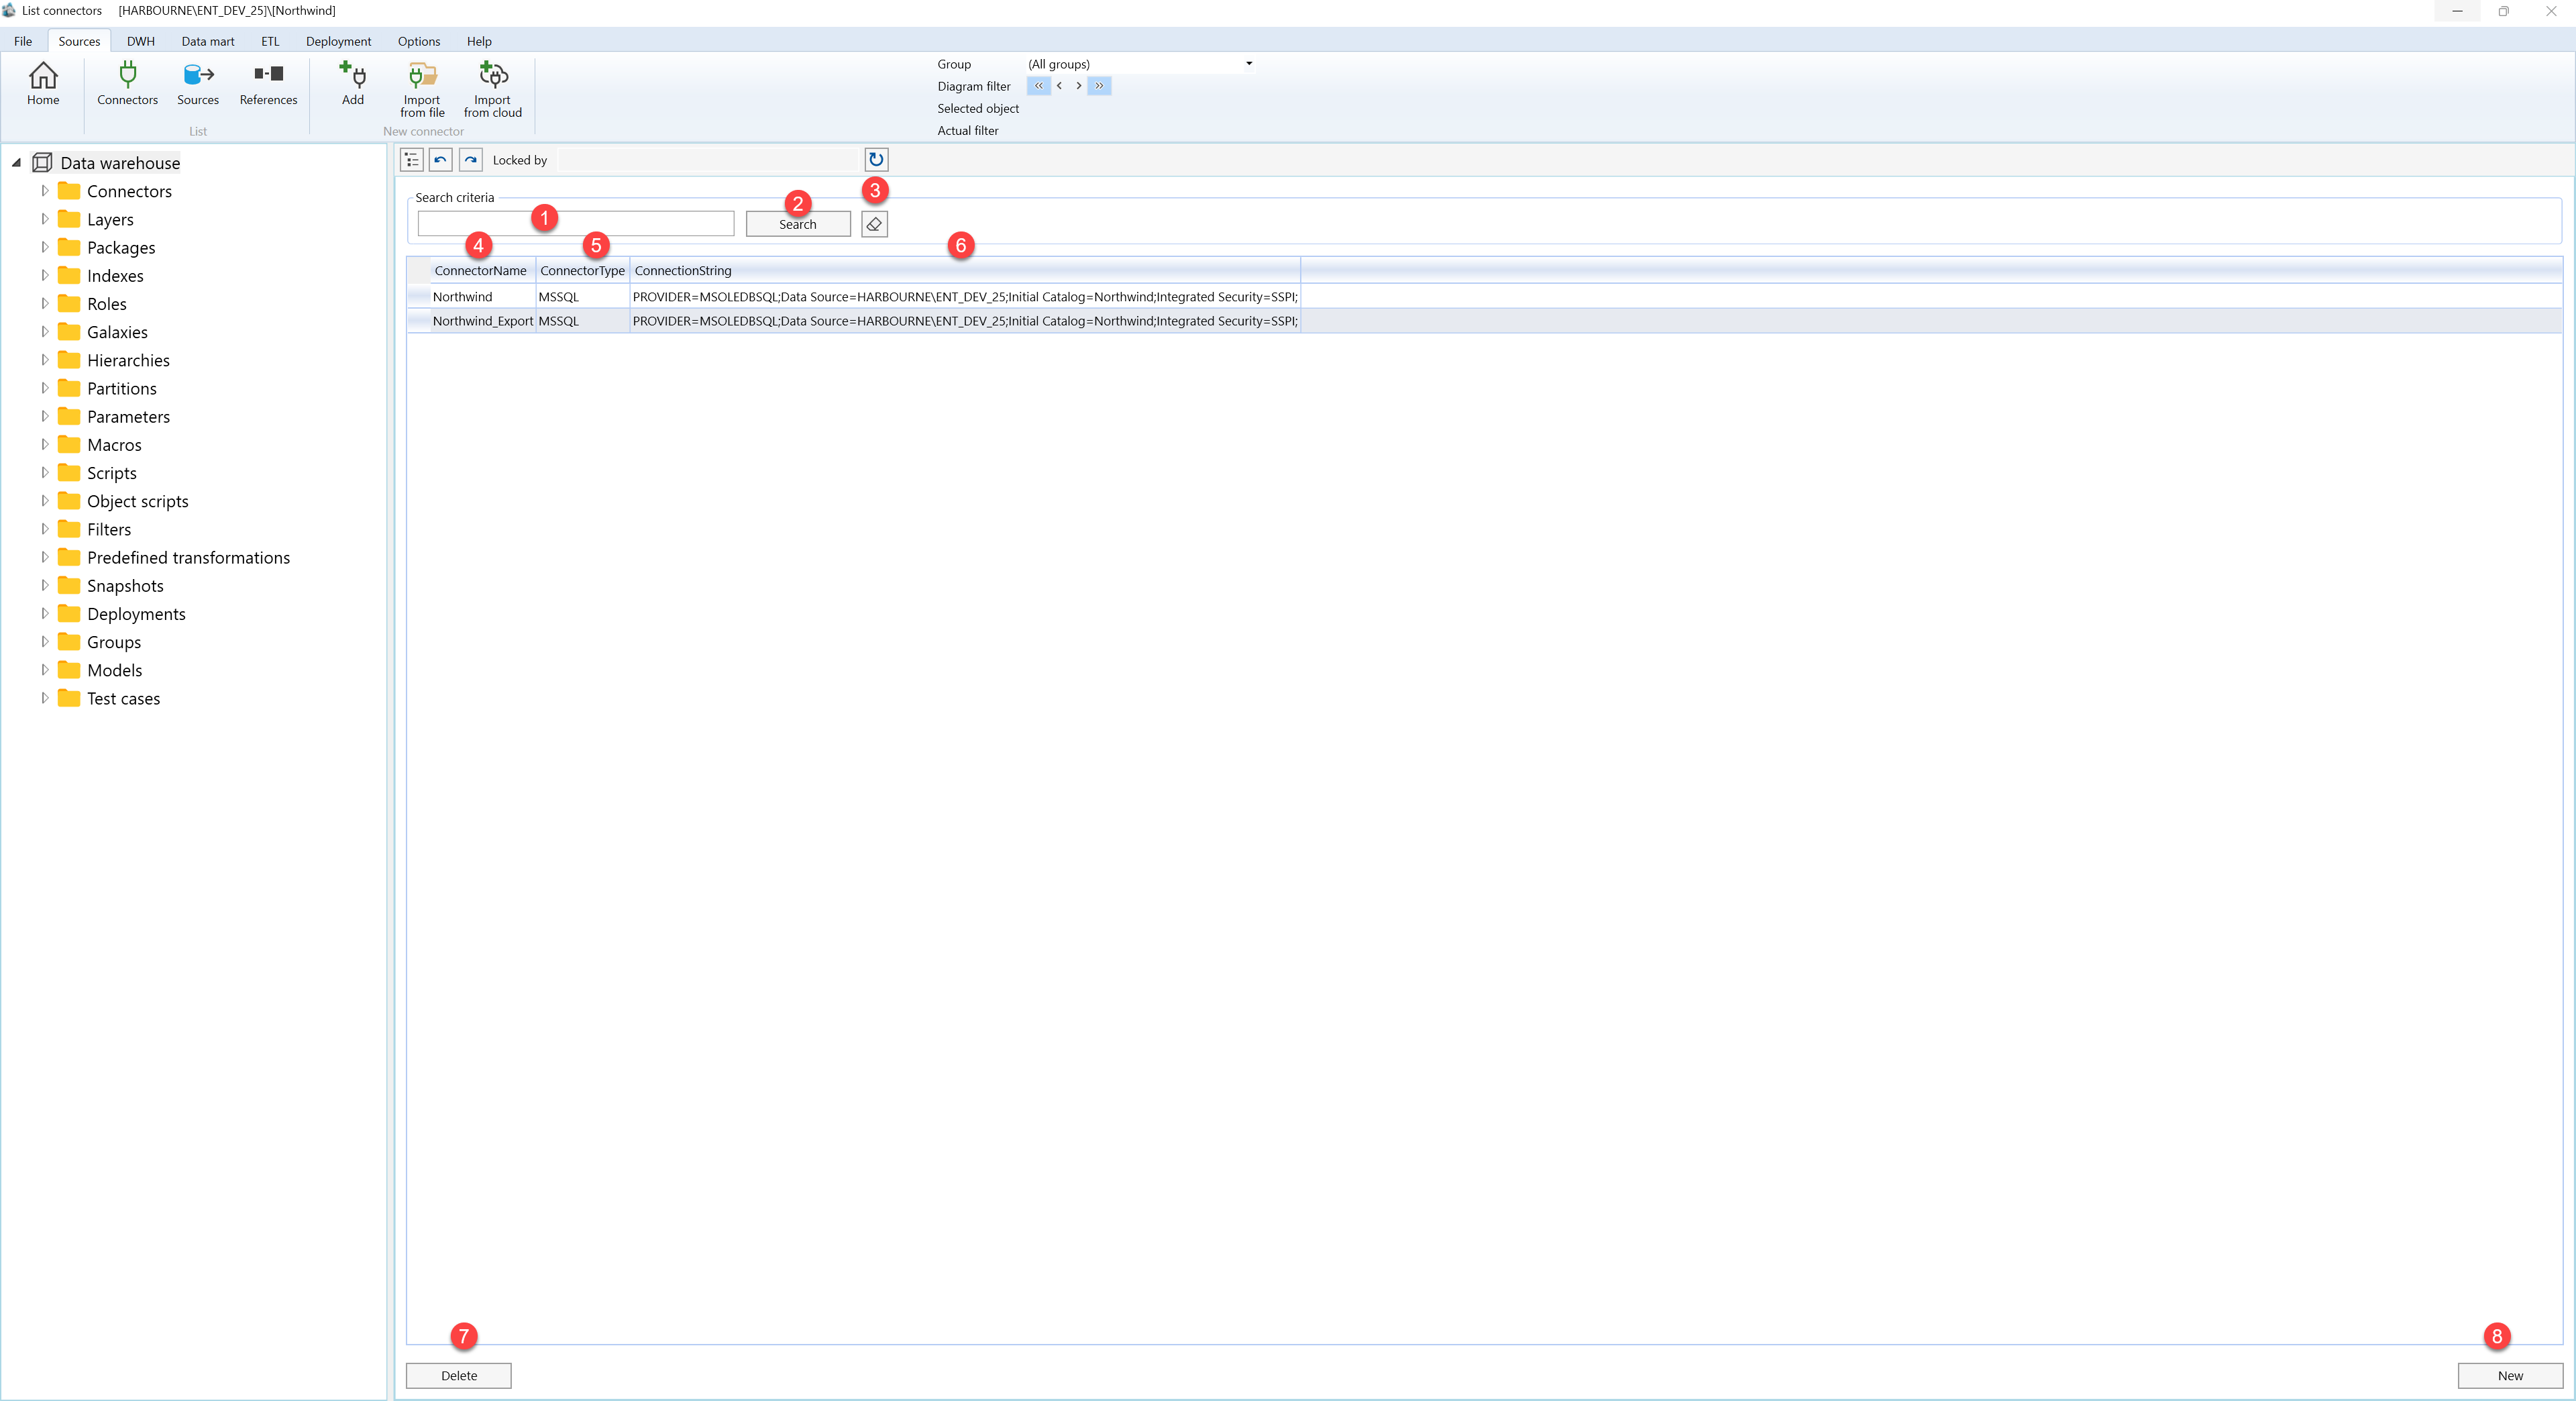Open the References ribbon icon
This screenshot has width=2576, height=1401.
(268, 83)
